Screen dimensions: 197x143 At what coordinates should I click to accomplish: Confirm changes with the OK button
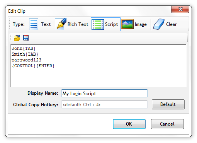[129, 124]
